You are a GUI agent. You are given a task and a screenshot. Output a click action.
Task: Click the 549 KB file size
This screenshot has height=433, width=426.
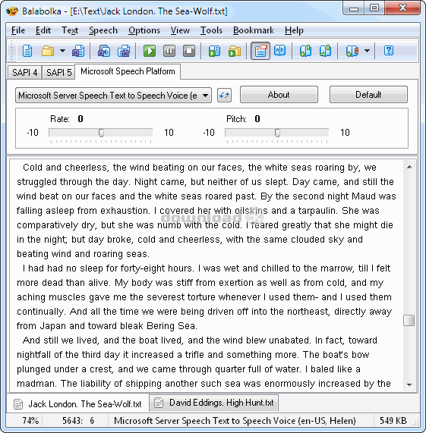[393, 421]
